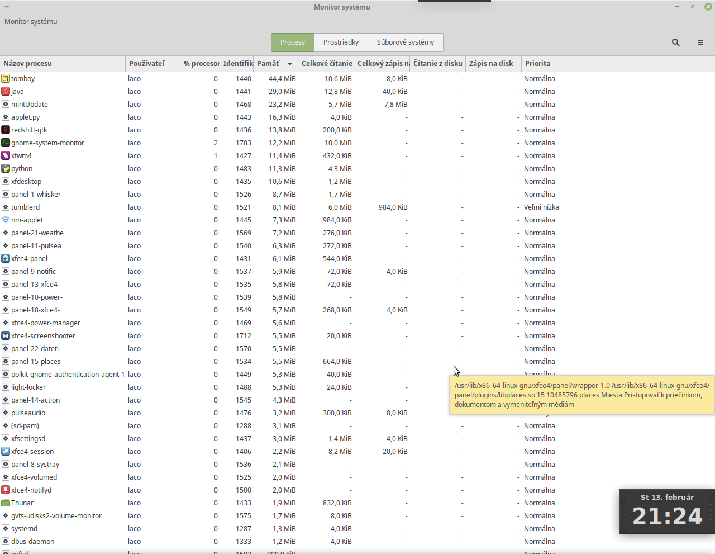Open the hamburger menu icon

pyautogui.click(x=700, y=42)
